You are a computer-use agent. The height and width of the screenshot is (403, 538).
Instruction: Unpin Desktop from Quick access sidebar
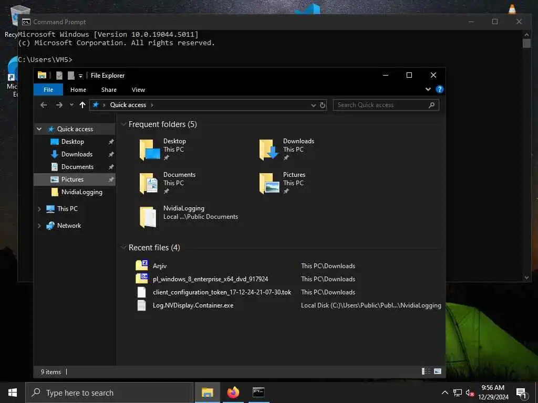[x=111, y=142]
